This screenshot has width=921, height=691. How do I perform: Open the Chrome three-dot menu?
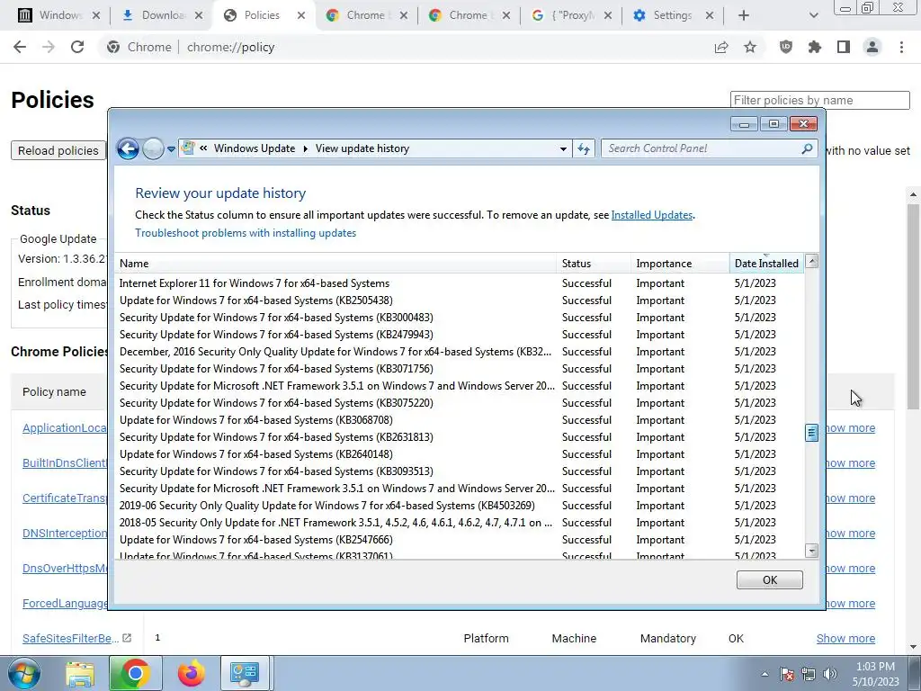tap(901, 47)
